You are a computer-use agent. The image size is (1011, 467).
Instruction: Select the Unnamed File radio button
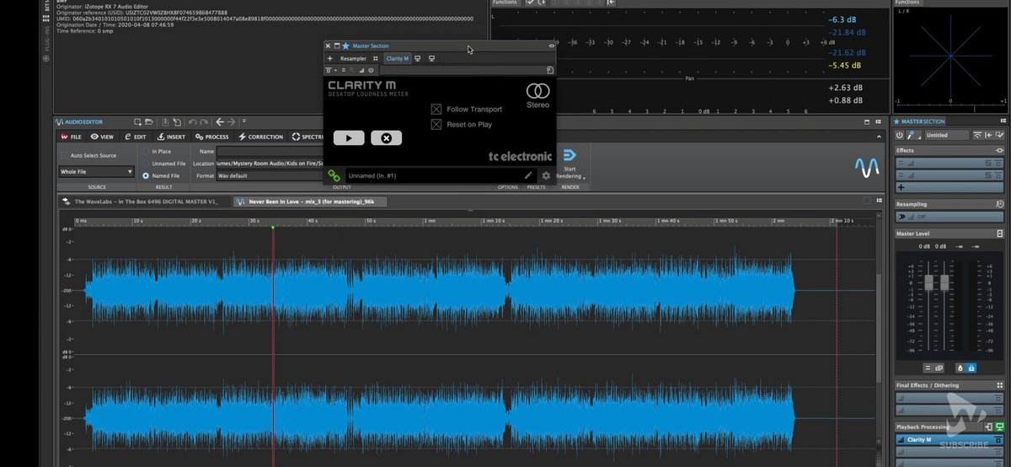(x=146, y=163)
